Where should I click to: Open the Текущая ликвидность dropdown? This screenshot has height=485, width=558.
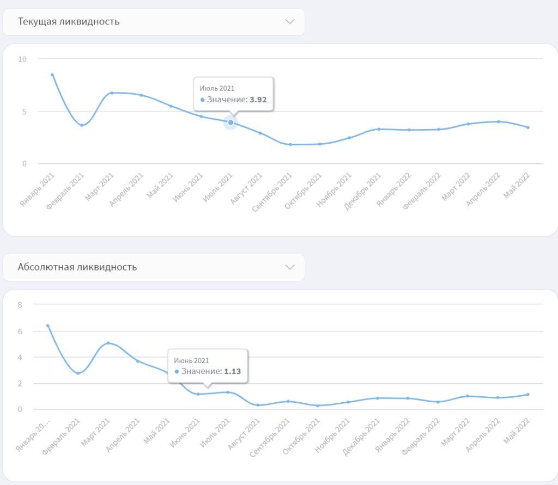pos(154,22)
